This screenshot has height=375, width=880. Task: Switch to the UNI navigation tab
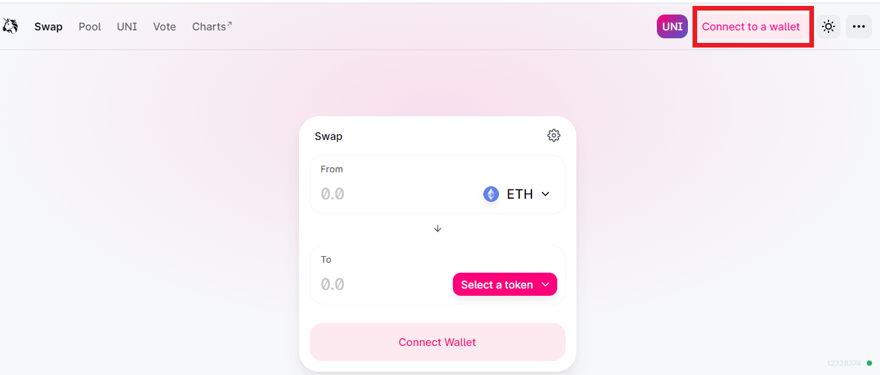(127, 26)
